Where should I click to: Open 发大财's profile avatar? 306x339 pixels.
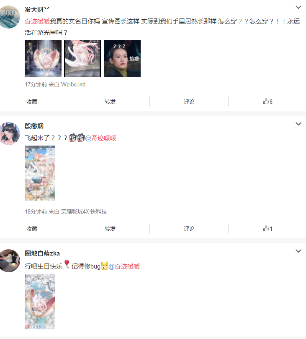(9, 17)
